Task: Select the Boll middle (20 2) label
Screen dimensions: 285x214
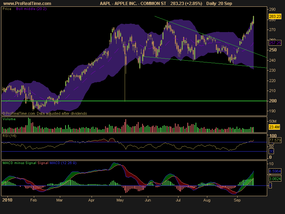Action: tap(31, 9)
